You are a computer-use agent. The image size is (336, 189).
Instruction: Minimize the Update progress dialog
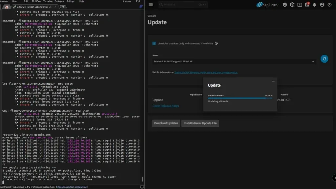273,81
